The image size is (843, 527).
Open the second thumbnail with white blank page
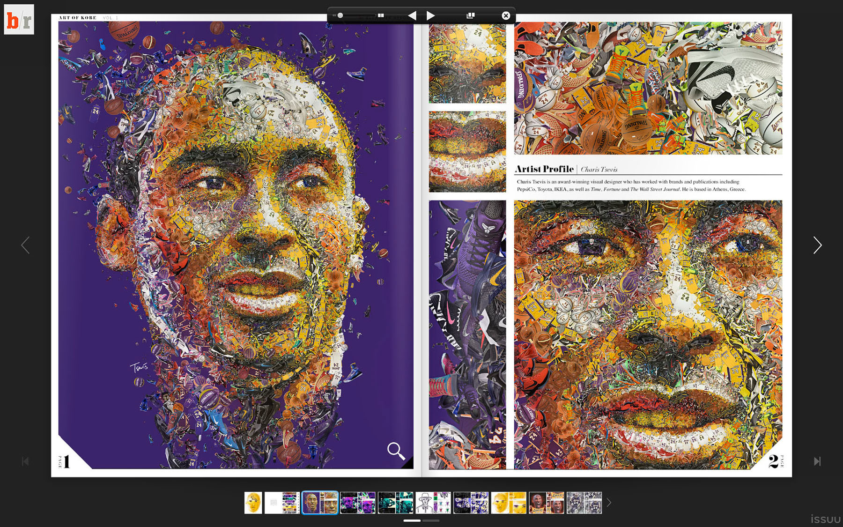282,503
